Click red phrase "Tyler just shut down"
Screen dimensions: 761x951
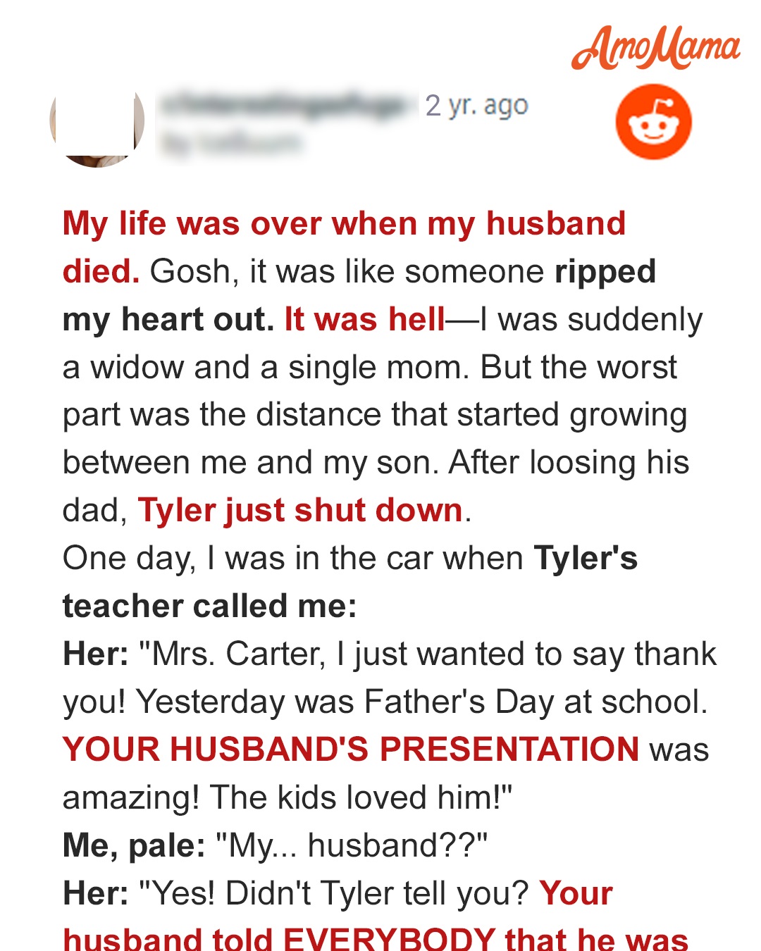(x=300, y=510)
